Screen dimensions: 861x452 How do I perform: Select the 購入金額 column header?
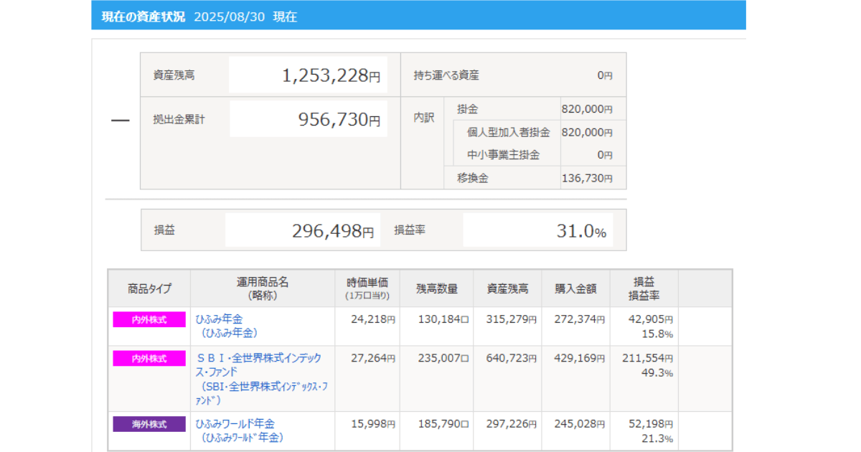[576, 288]
